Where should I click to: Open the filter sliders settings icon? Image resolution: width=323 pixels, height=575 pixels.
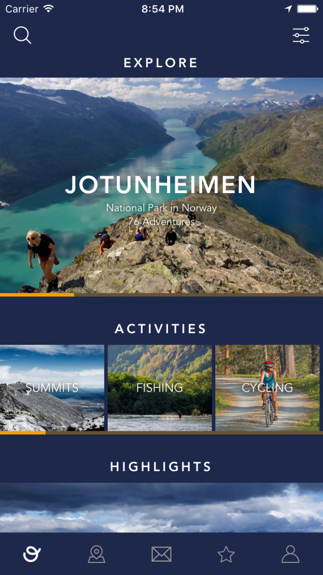point(301,35)
